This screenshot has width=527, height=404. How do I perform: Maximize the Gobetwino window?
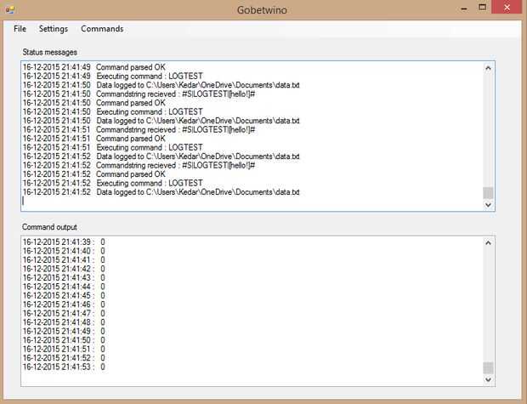pos(482,8)
